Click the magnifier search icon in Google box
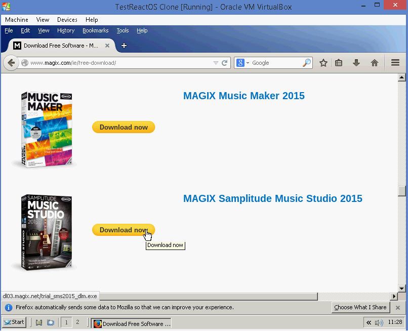Screen dimensions: 408x331 click(307, 63)
